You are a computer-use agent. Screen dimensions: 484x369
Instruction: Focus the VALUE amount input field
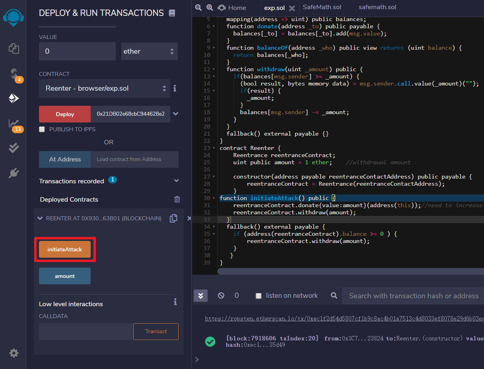click(77, 51)
